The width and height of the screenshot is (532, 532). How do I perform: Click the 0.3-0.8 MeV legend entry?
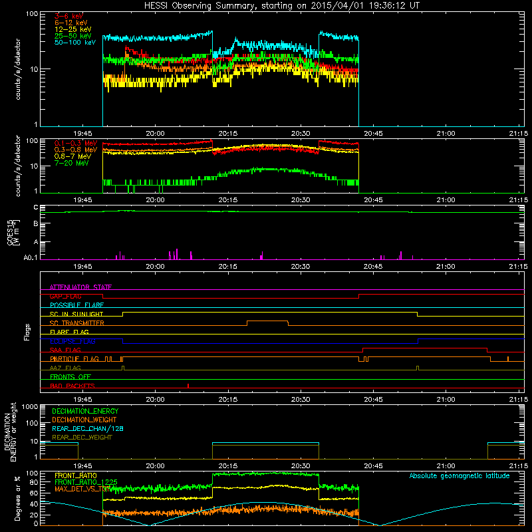click(x=76, y=150)
